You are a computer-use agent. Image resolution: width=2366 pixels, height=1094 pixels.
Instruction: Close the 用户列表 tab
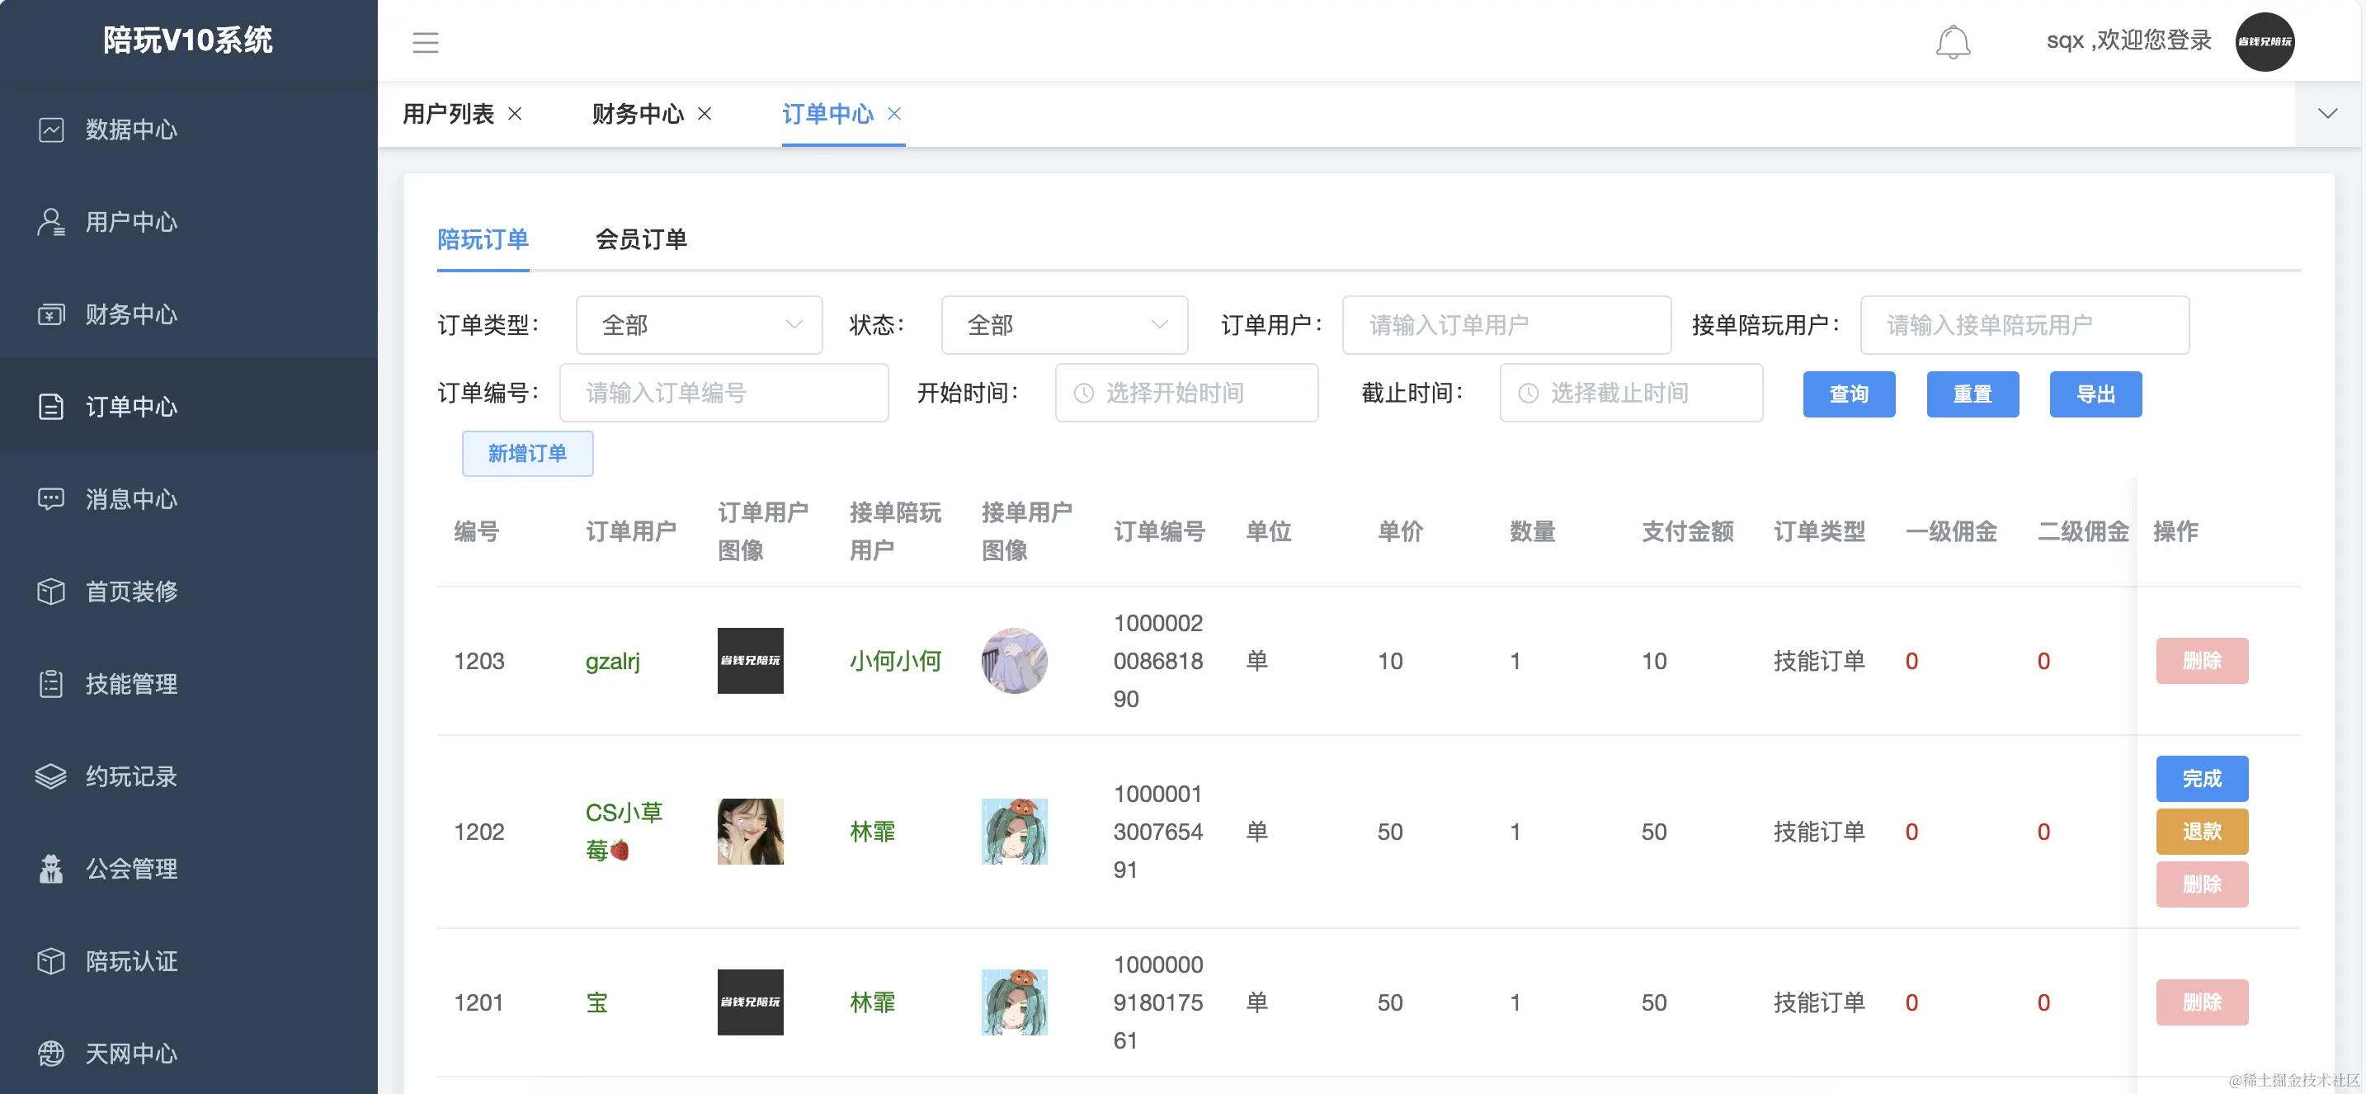516,114
